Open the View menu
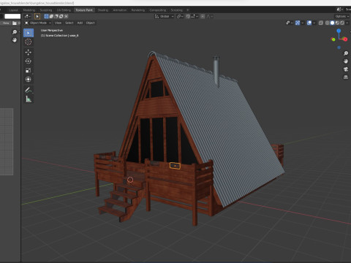 [x=58, y=23]
